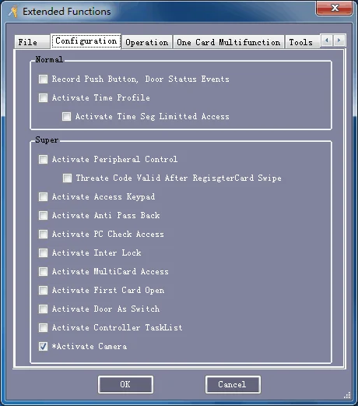Confirm with the OK button
This screenshot has height=406, width=358.
(125, 384)
